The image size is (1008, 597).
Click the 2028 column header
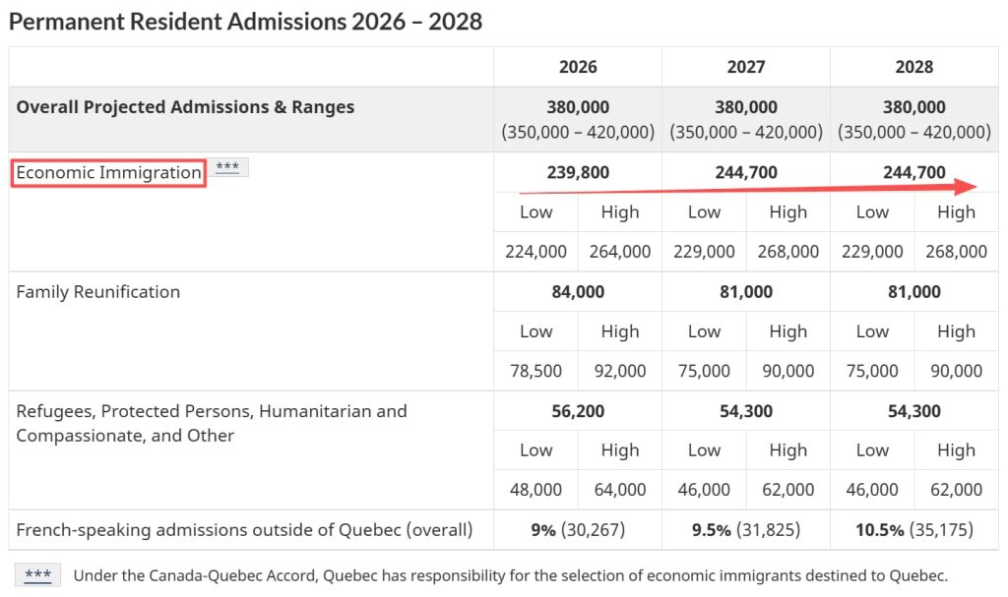[x=913, y=67]
